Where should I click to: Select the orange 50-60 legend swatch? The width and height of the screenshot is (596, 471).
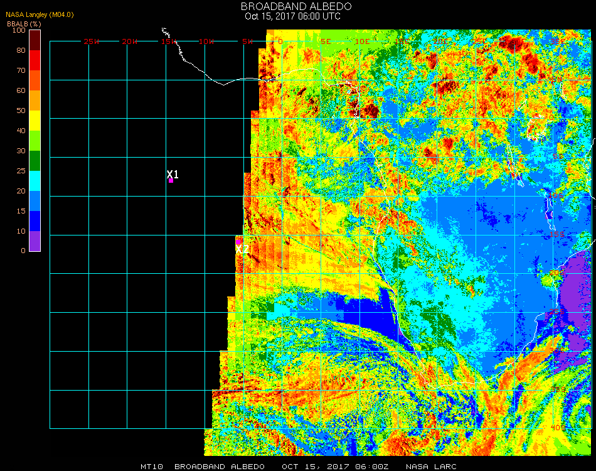[x=35, y=100]
